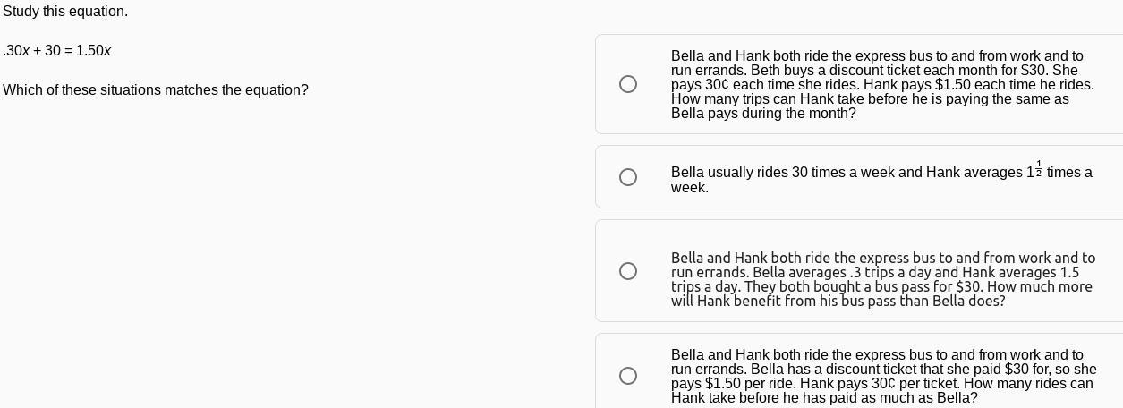Click 'Bella pays during the month?' final line of first answer

(763, 114)
